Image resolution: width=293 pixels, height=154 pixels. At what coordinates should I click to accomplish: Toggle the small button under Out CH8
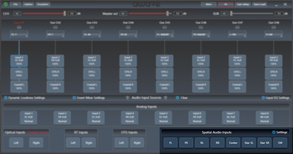273,27
